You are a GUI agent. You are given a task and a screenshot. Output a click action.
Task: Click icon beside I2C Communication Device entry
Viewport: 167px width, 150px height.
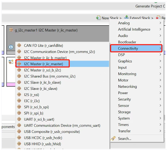pos(19,52)
